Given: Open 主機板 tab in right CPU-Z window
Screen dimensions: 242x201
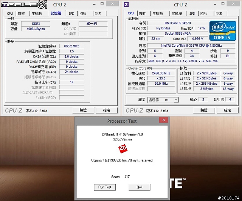Looking at the screenshot, I should point(158,14).
